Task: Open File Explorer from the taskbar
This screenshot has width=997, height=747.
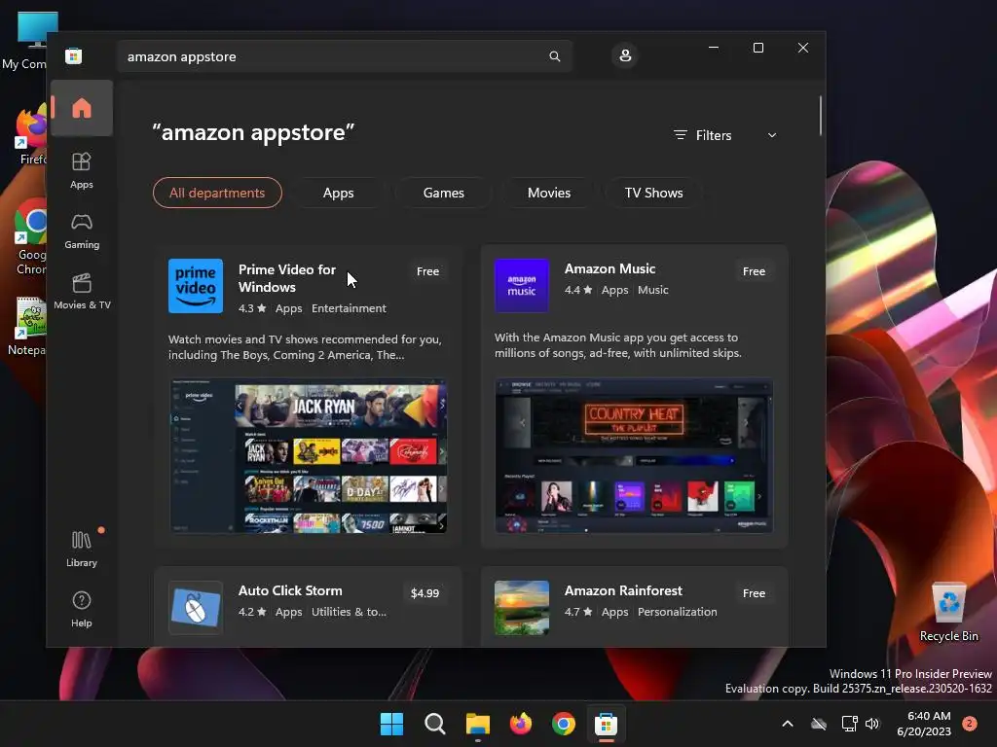Action: (x=477, y=724)
